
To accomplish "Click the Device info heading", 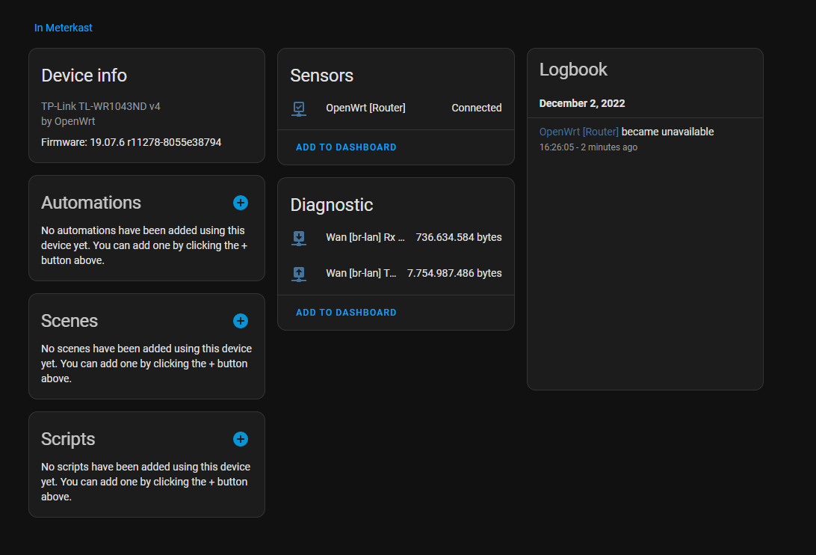I will (84, 76).
